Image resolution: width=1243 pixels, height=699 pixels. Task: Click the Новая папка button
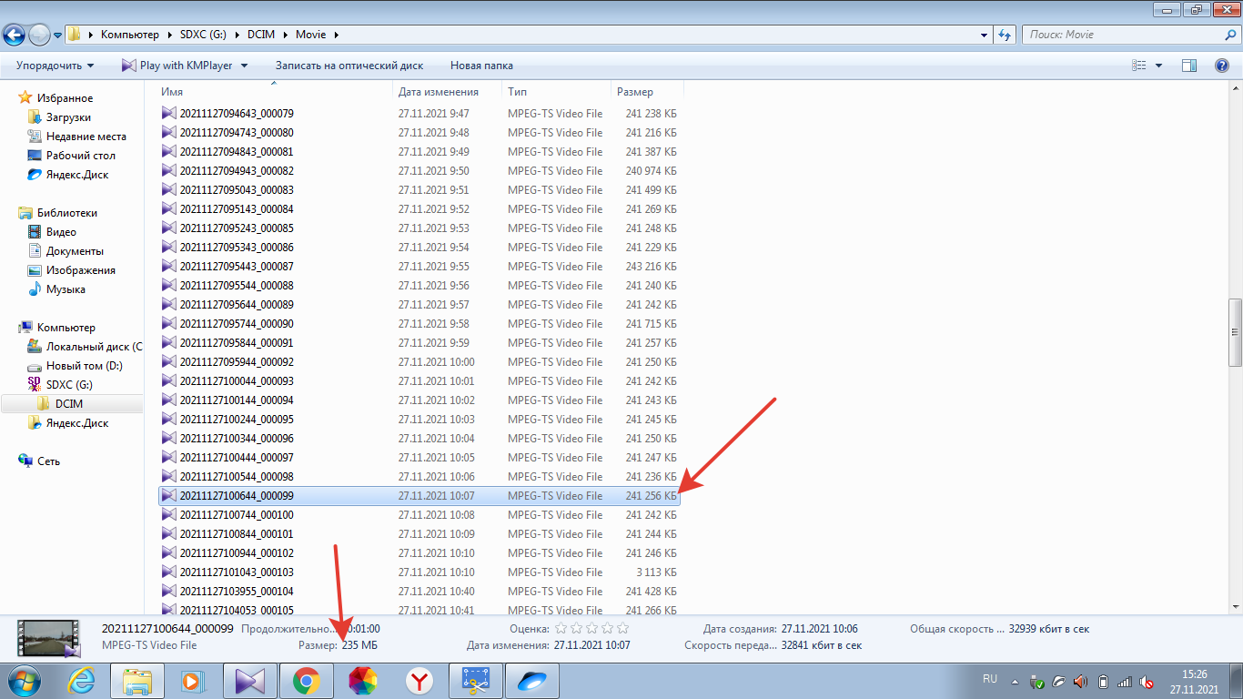click(481, 66)
